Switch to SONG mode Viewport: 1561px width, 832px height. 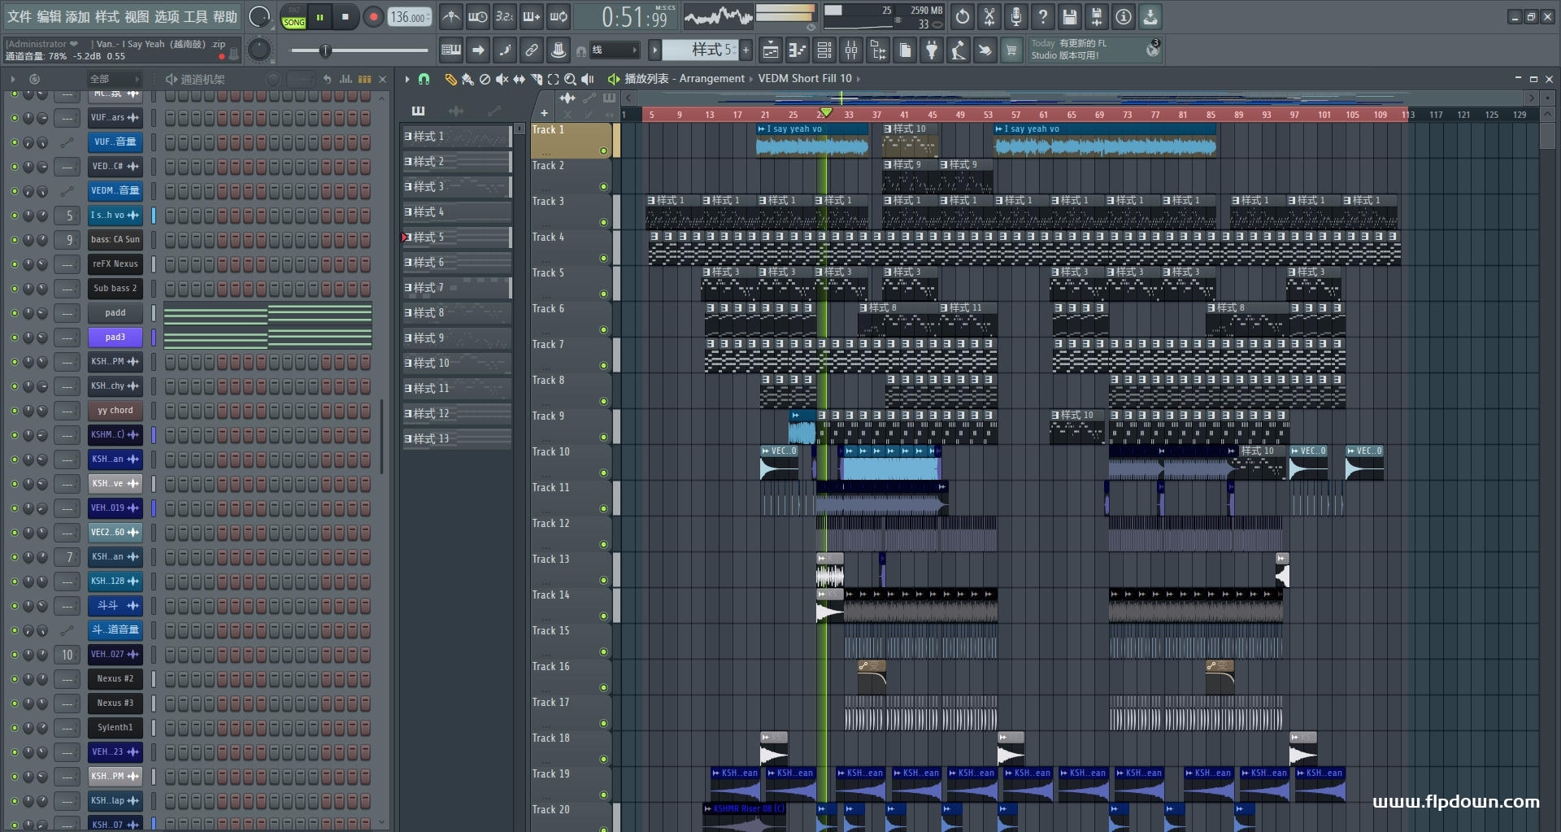click(294, 23)
